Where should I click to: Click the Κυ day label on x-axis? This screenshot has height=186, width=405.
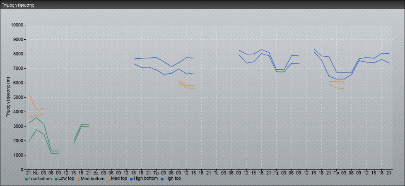(36, 173)
